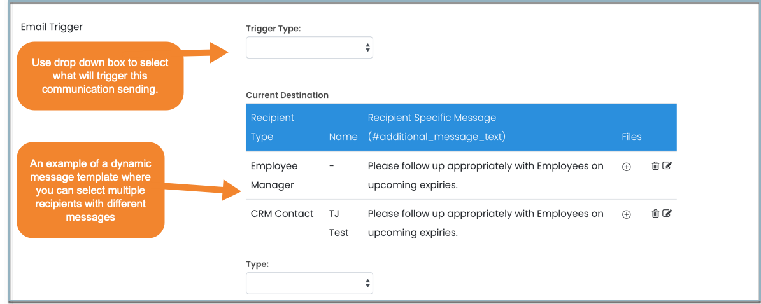Image resolution: width=761 pixels, height=304 pixels.
Task: Edit the Employee Manager recipient row
Action: 667,166
